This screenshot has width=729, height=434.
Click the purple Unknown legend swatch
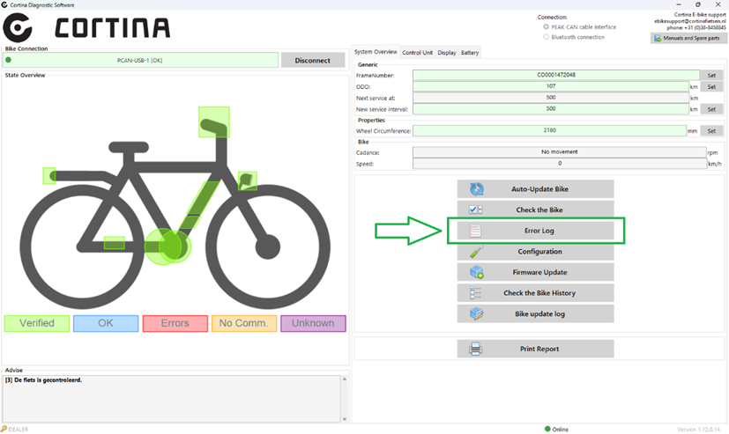click(x=313, y=323)
